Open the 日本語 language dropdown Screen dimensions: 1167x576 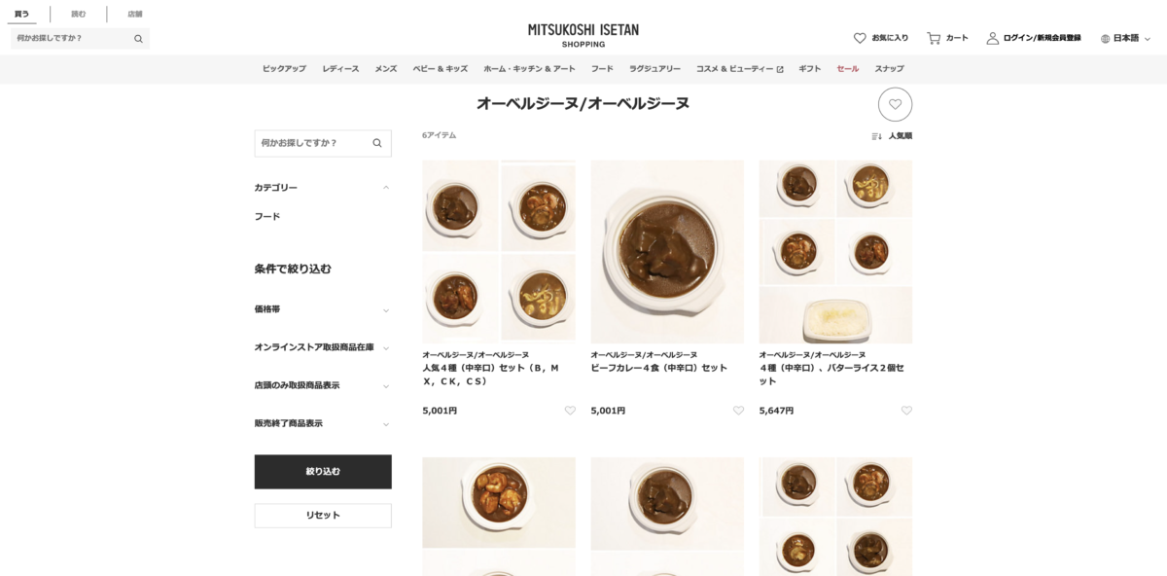[x=1126, y=38]
